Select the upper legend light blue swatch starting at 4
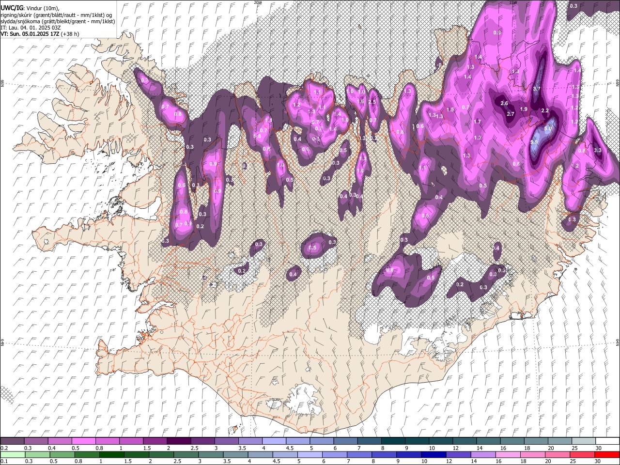This screenshot has height=465, width=620. tap(274, 441)
